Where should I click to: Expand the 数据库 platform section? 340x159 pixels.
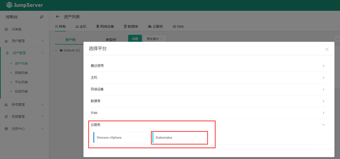[209, 101]
